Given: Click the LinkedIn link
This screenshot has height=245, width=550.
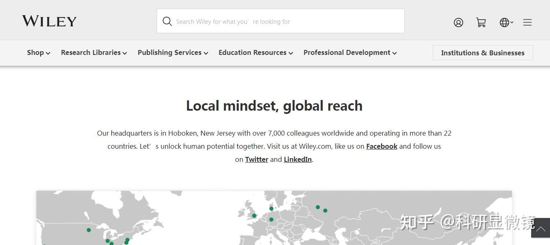Looking at the screenshot, I should tap(297, 159).
